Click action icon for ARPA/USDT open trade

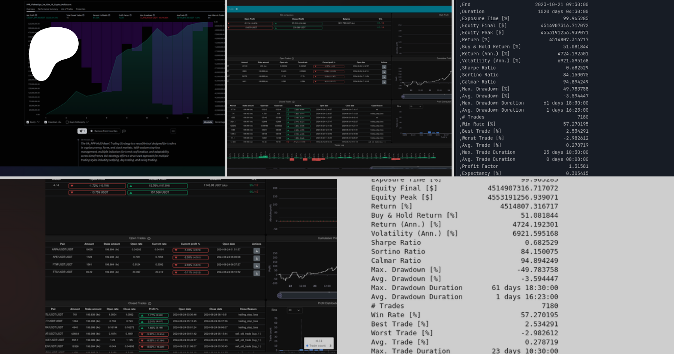coord(256,251)
